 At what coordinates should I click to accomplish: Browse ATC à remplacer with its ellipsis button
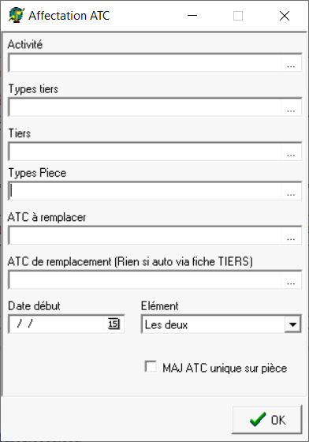tap(291, 235)
